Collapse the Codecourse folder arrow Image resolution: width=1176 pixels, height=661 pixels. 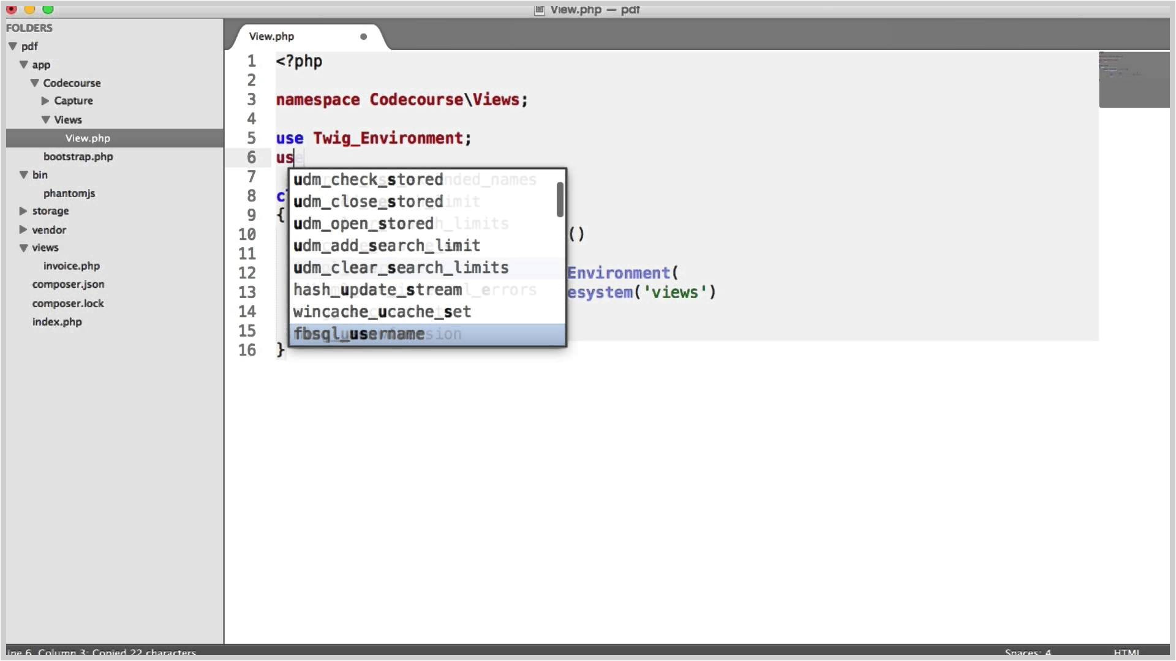(x=35, y=83)
